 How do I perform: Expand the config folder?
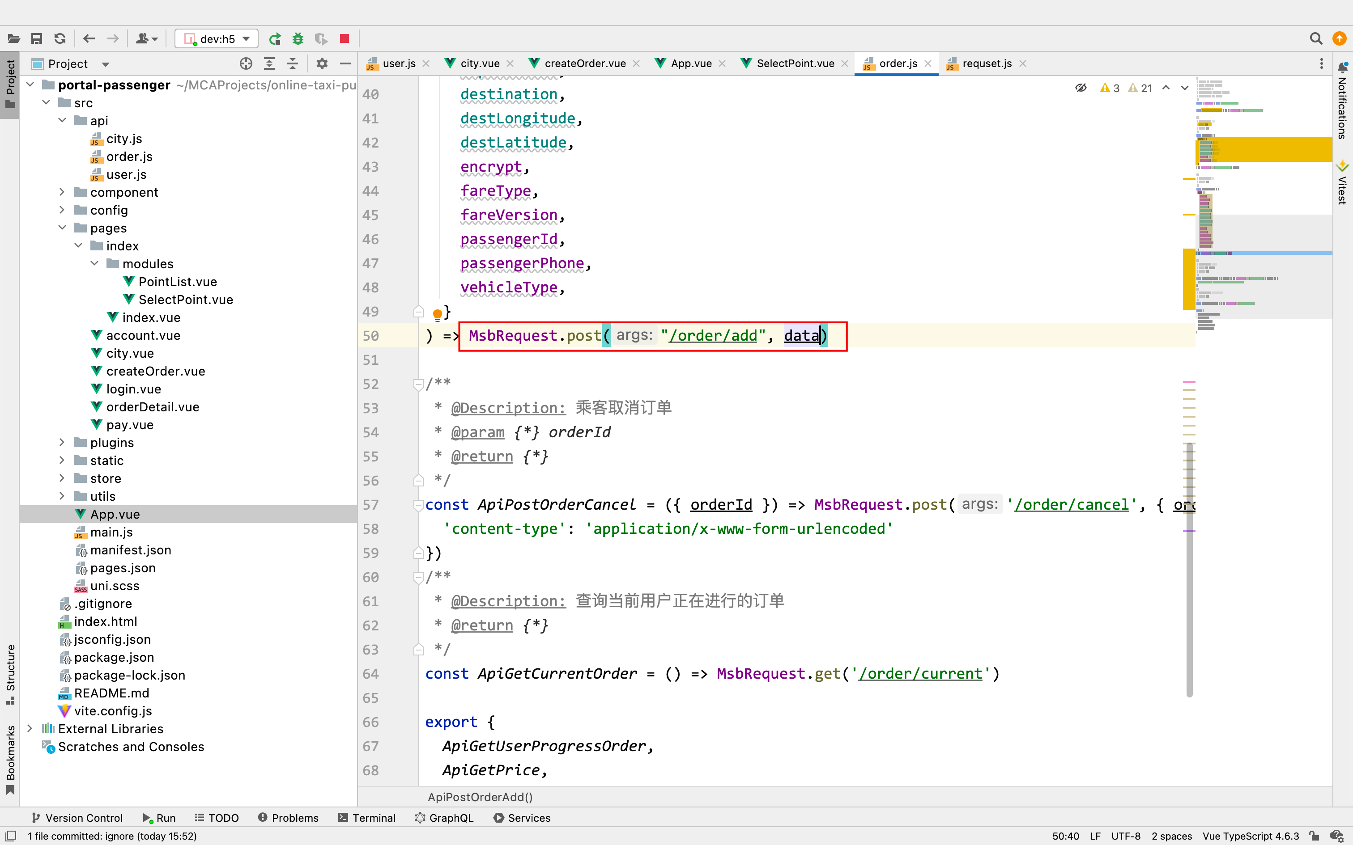[x=62, y=210]
